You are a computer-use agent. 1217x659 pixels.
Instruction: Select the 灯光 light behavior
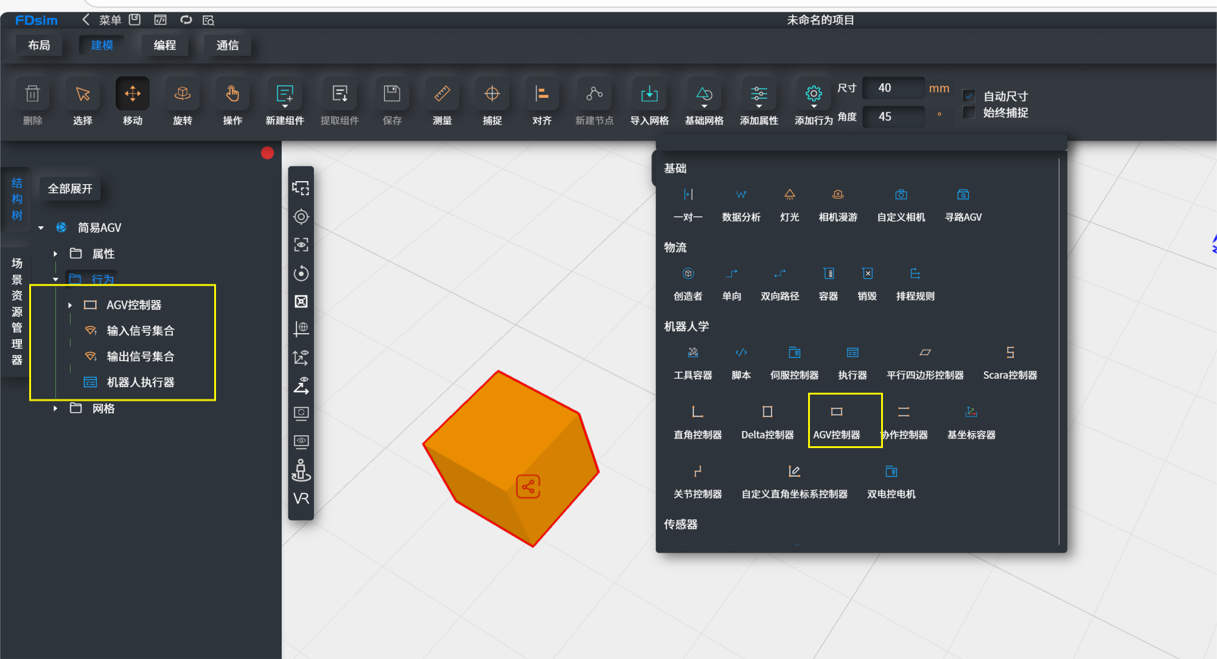coord(789,195)
